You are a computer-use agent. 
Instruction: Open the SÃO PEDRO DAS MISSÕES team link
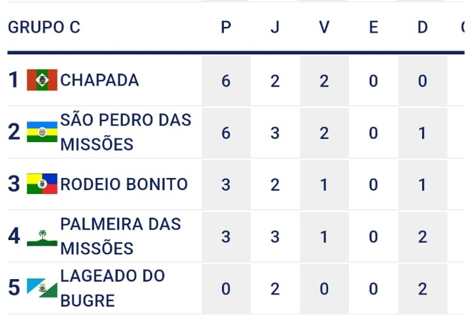tap(125, 132)
